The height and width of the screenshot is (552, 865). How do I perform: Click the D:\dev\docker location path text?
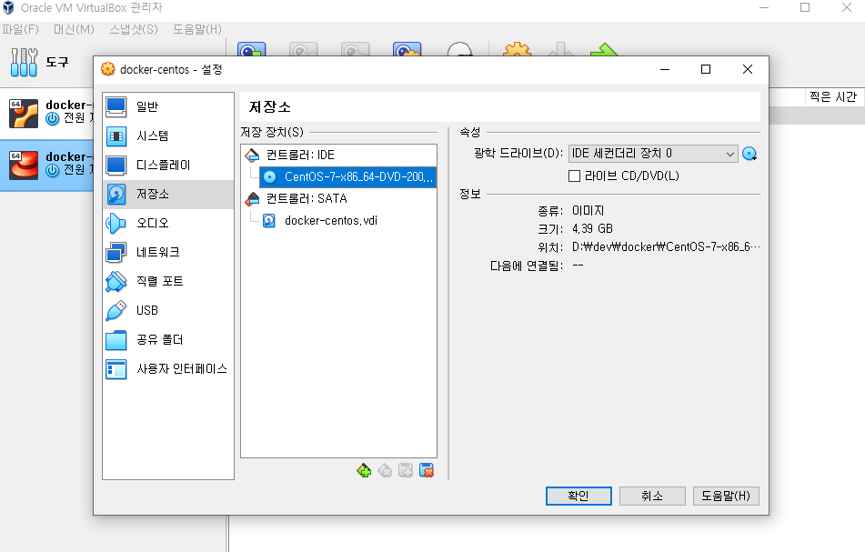666,247
